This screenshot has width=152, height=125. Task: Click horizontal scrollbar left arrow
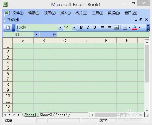pyautogui.click(x=92, y=115)
